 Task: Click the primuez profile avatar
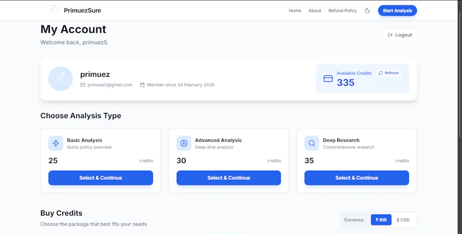point(61,78)
